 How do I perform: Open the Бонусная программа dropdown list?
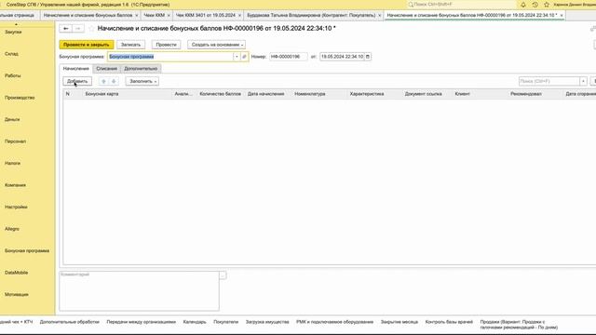[237, 57]
